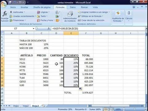Viewport: 148px width, 111px height.
Task: Jump to the first sheet tab with the navigation arrow
Action: 2,106
